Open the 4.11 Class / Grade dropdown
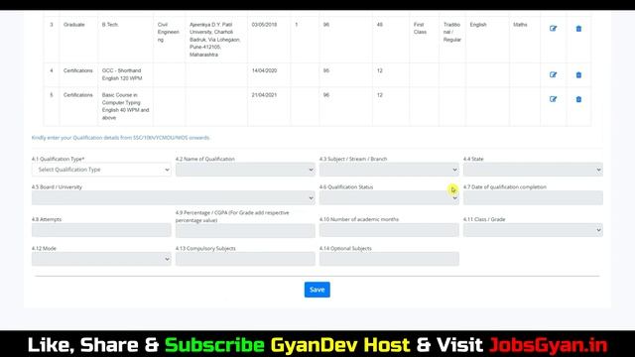Viewport: 635px width, 357px height. [533, 230]
